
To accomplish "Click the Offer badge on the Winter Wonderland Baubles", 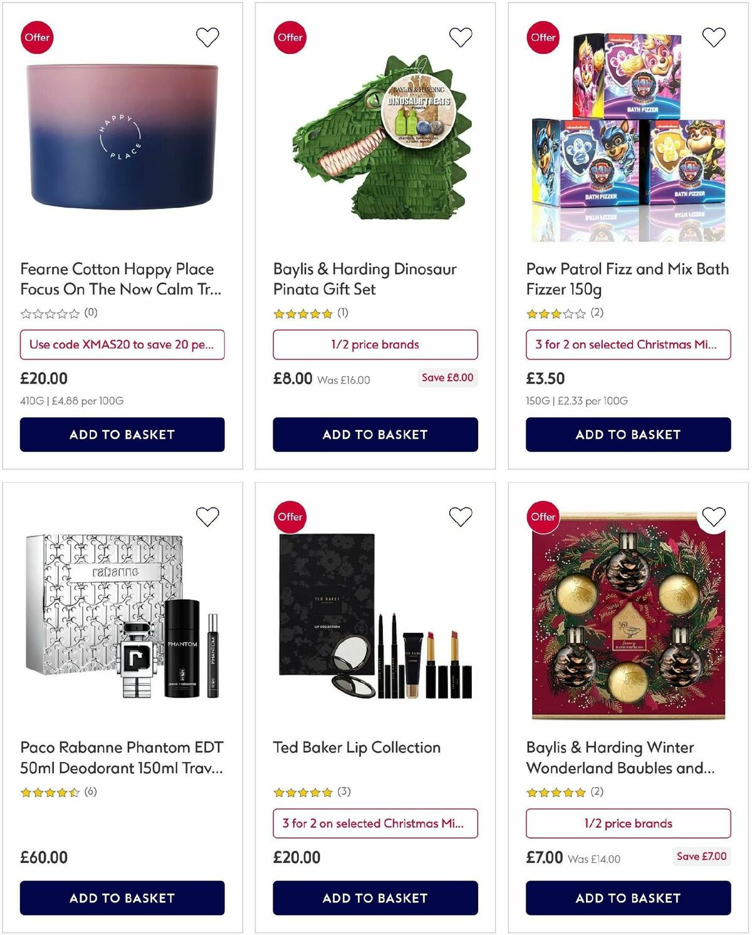I will 543,517.
